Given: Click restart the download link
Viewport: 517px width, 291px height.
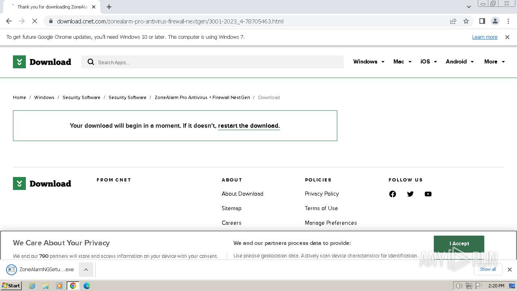Looking at the screenshot, I should click(x=249, y=126).
